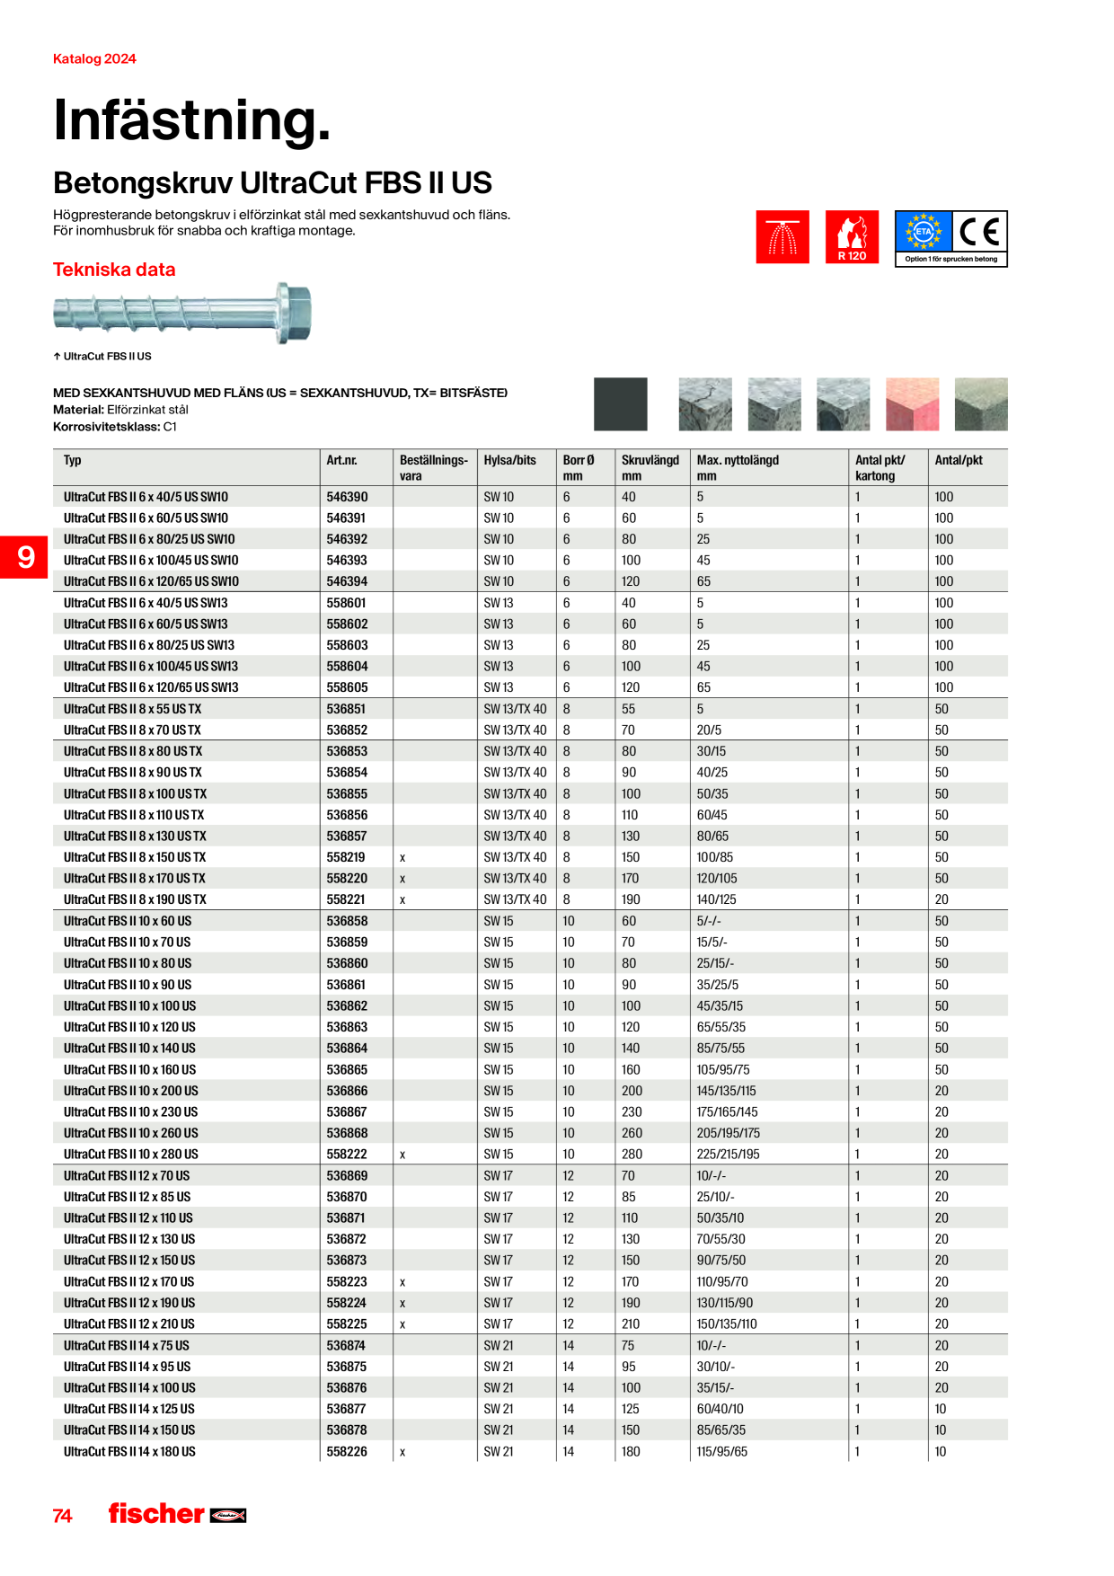Screen dimensions: 1114x1576
Task: Click article number 536854
Action: coord(347,773)
